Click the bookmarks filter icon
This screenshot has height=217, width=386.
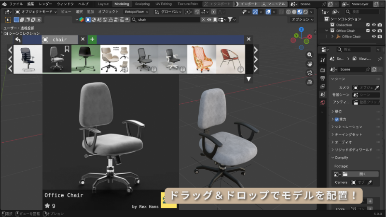point(215,19)
